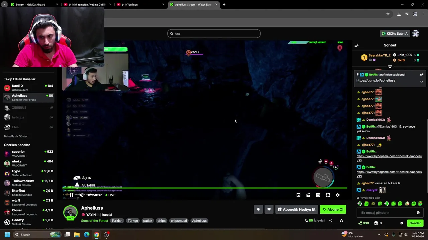The image size is (428, 240).
Task: Open chat settings gear icon
Action: [402, 223]
